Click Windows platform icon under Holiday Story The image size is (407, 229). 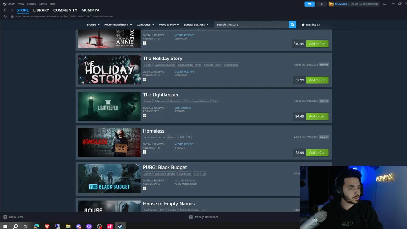click(145, 80)
